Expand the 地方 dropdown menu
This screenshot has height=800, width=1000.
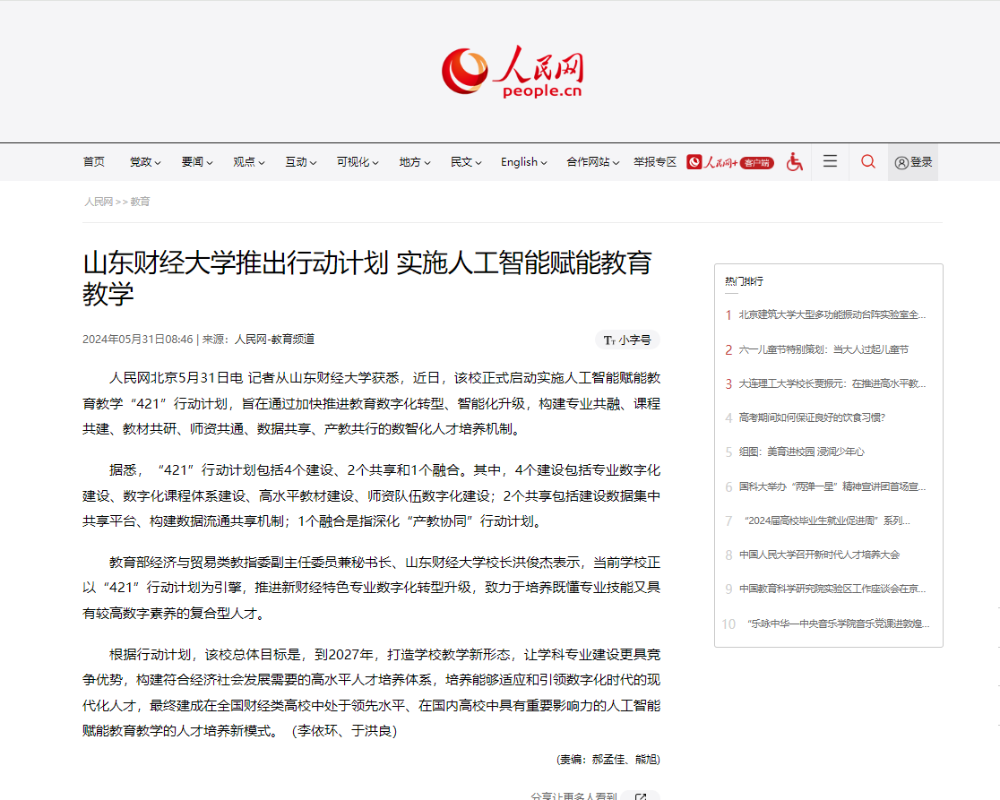pyautogui.click(x=415, y=162)
